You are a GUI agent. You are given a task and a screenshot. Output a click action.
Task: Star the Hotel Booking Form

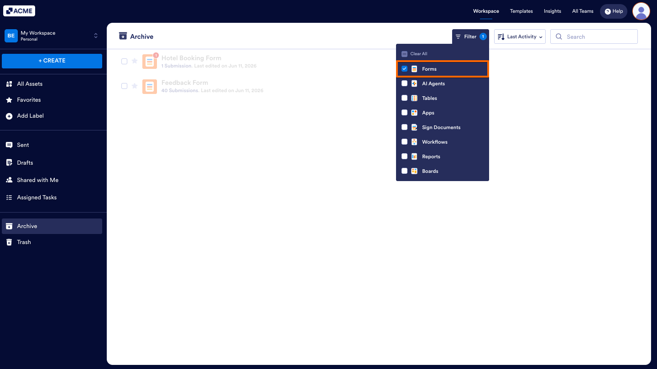(x=135, y=61)
